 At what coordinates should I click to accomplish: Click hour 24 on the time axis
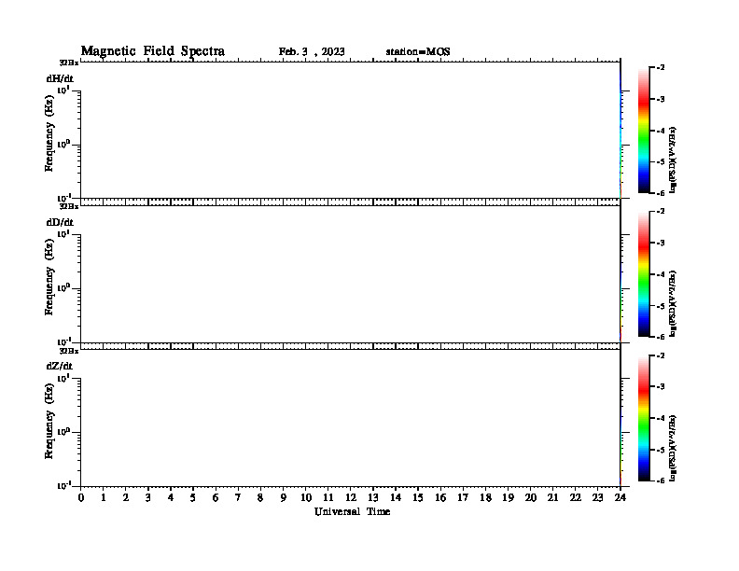click(620, 498)
